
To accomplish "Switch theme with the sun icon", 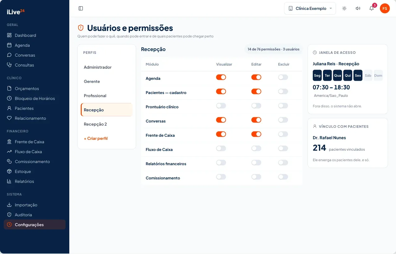I will point(344,8).
